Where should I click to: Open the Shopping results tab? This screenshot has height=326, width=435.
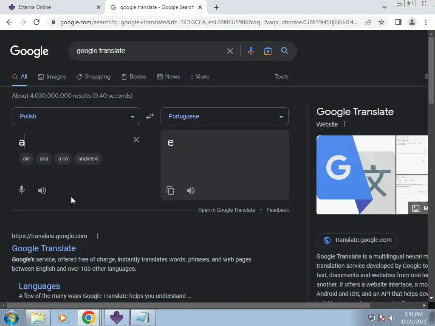93,77
